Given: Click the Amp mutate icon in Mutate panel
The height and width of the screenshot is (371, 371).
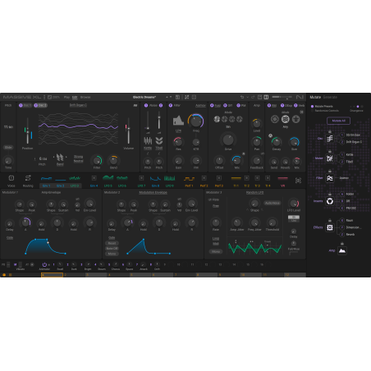Looking at the screenshot, I should [342, 250].
